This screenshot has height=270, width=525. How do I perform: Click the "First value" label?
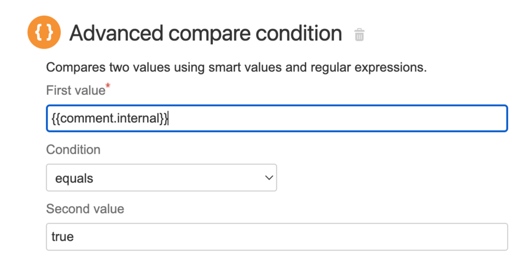point(76,91)
